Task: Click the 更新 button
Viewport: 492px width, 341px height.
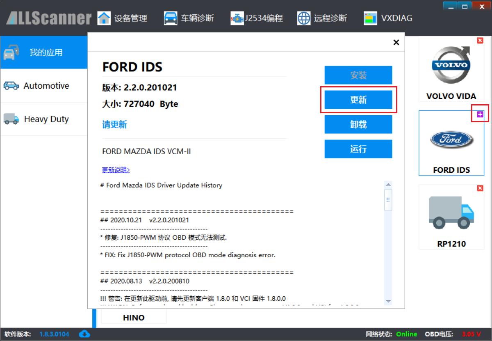Action: click(x=358, y=100)
